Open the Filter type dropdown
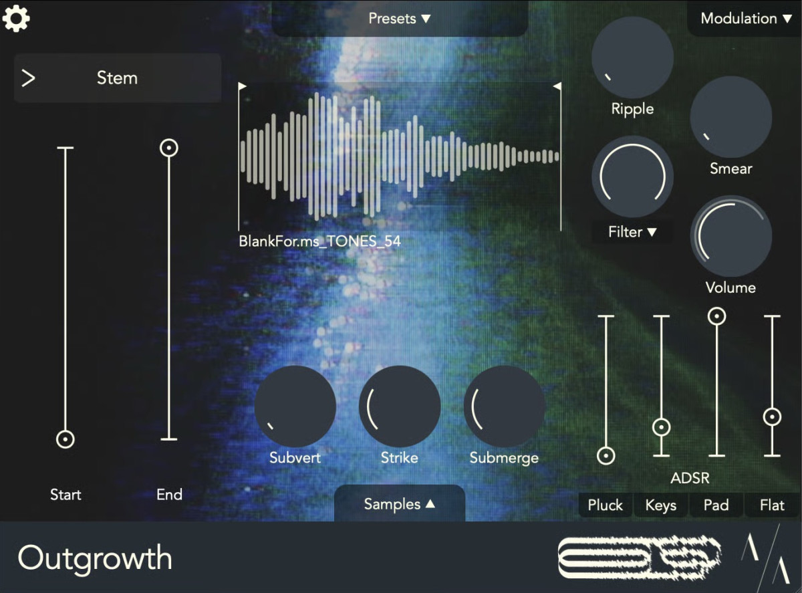This screenshot has height=593, width=802. click(632, 232)
